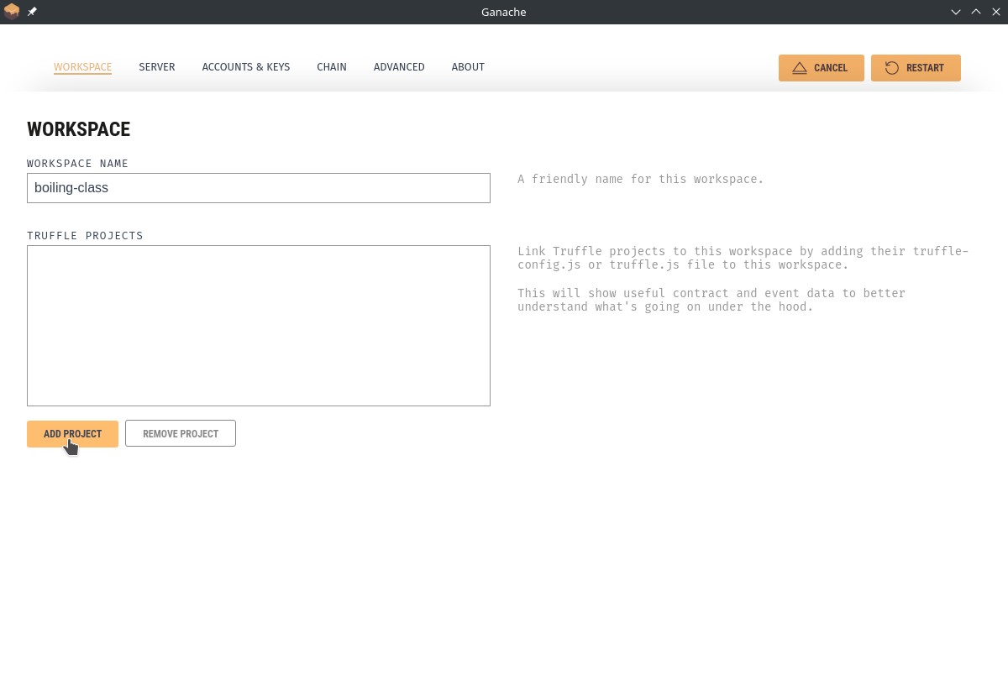Minimize the Ganache window
The image size is (1008, 696).
tap(956, 12)
